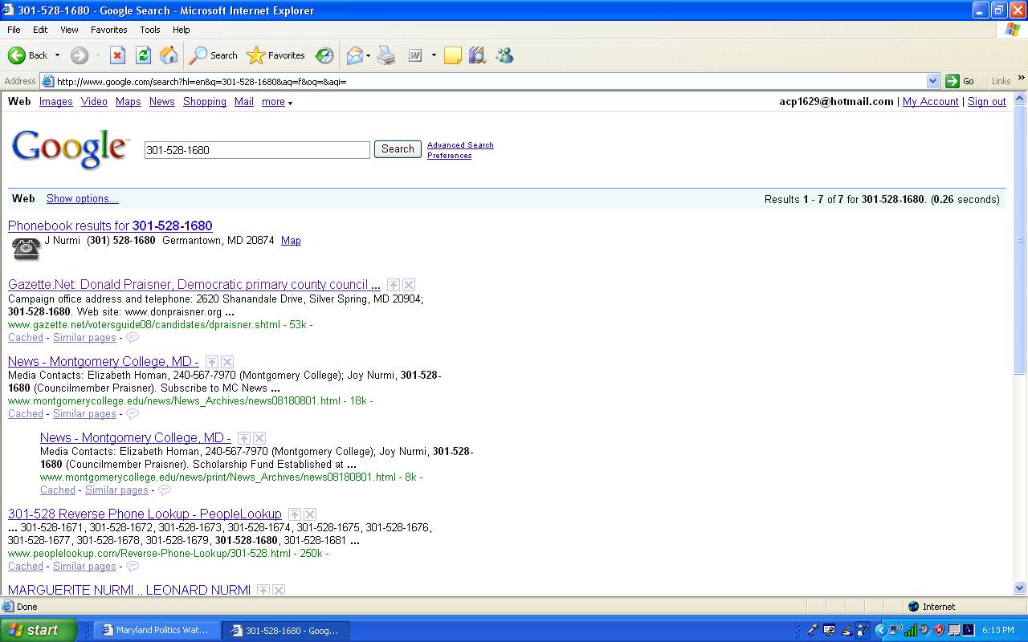Remove the 301-528 Reverse Phone Lookup result
The width and height of the screenshot is (1028, 642).
[310, 514]
